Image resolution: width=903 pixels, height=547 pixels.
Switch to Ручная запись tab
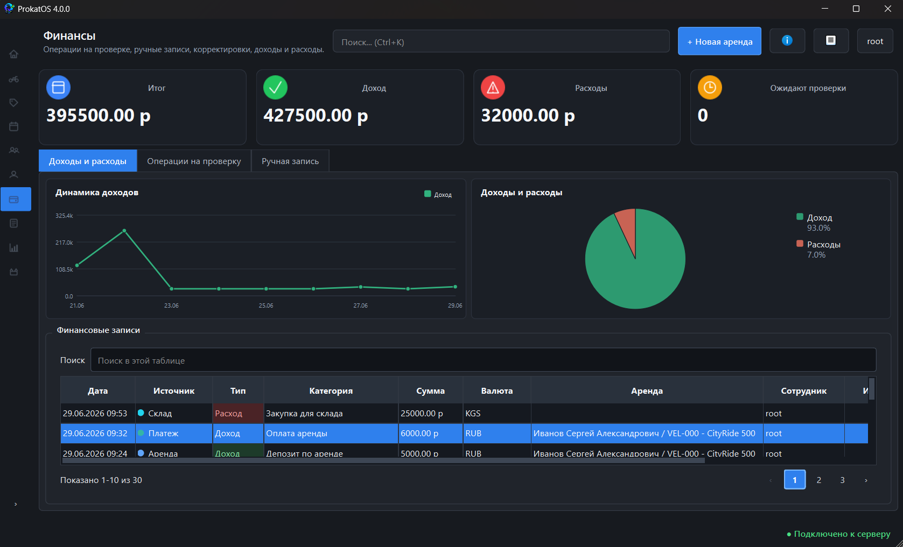(290, 161)
